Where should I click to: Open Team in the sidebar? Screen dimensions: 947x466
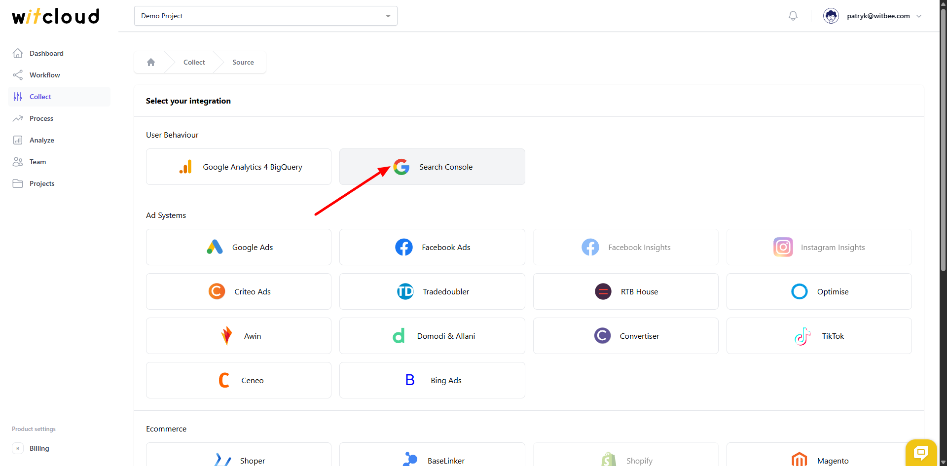[59, 162]
